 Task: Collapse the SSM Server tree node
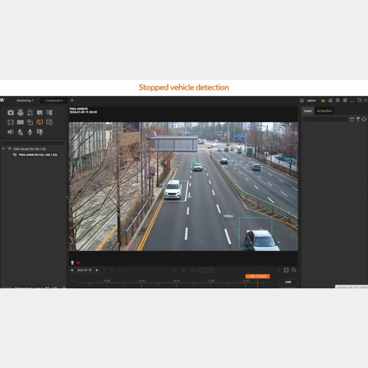3,149
